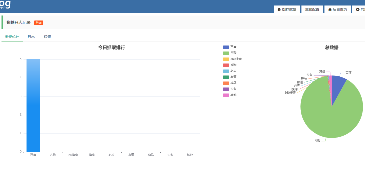Go to 后台首页 in the top navigation
Screen dimensions: 365x173
click(337, 9)
